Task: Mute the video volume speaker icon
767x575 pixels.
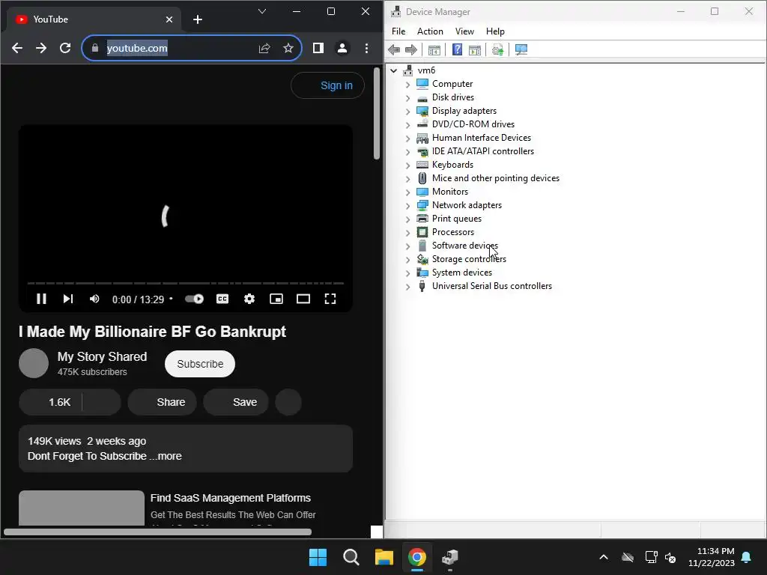Action: (x=94, y=299)
